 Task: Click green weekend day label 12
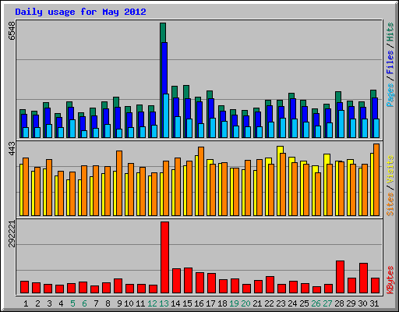click(x=152, y=303)
